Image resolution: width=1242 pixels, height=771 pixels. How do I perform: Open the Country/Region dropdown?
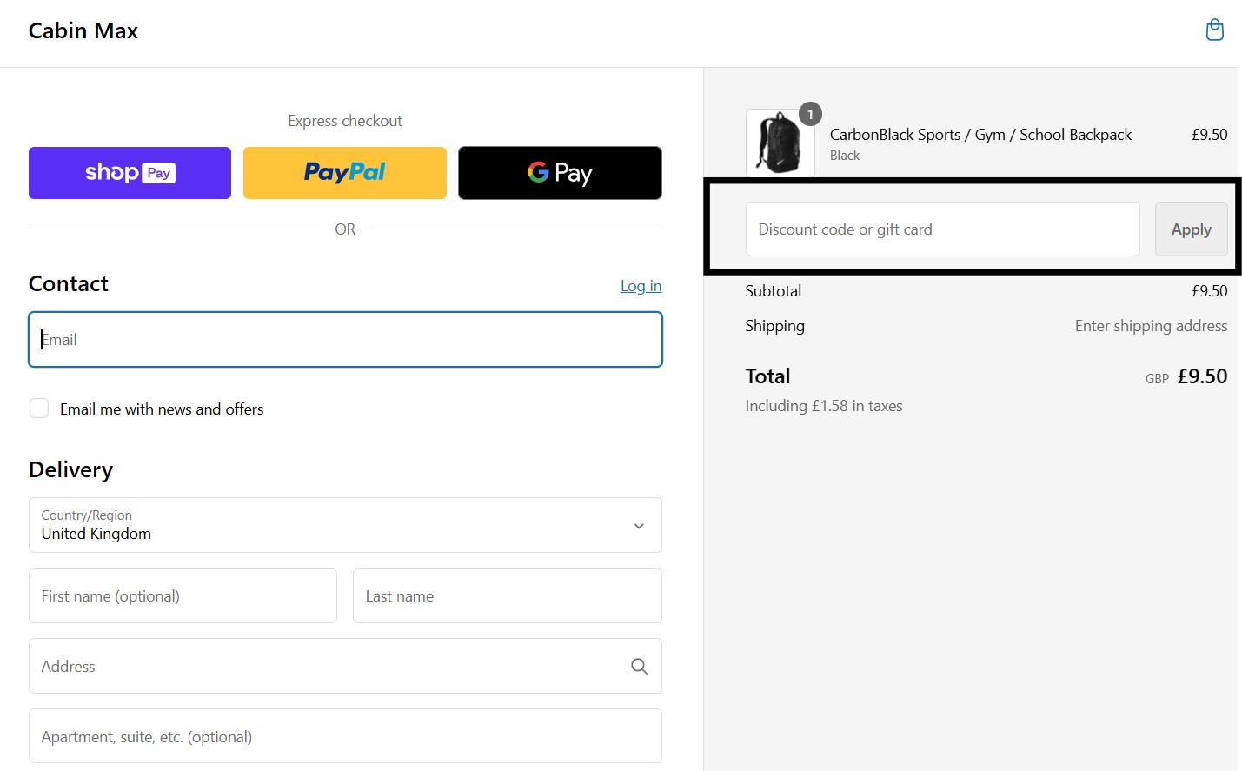coord(345,525)
